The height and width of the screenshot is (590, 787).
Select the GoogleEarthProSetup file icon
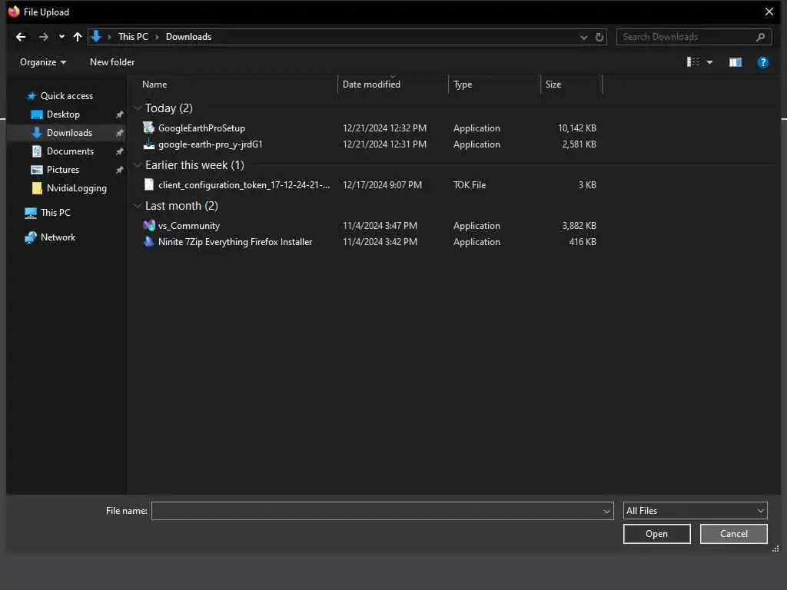click(148, 128)
